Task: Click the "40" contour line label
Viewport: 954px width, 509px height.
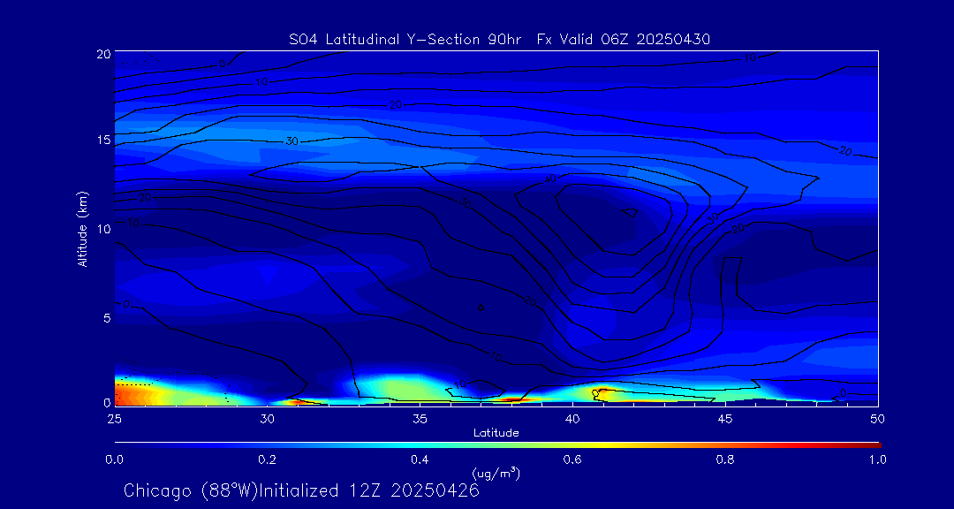Action: [x=550, y=179]
